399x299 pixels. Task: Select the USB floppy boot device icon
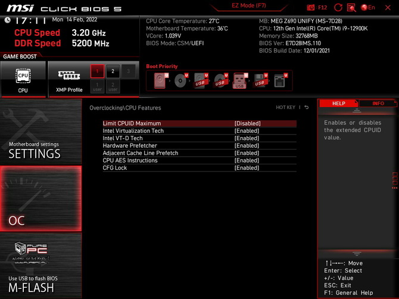[x=260, y=80]
